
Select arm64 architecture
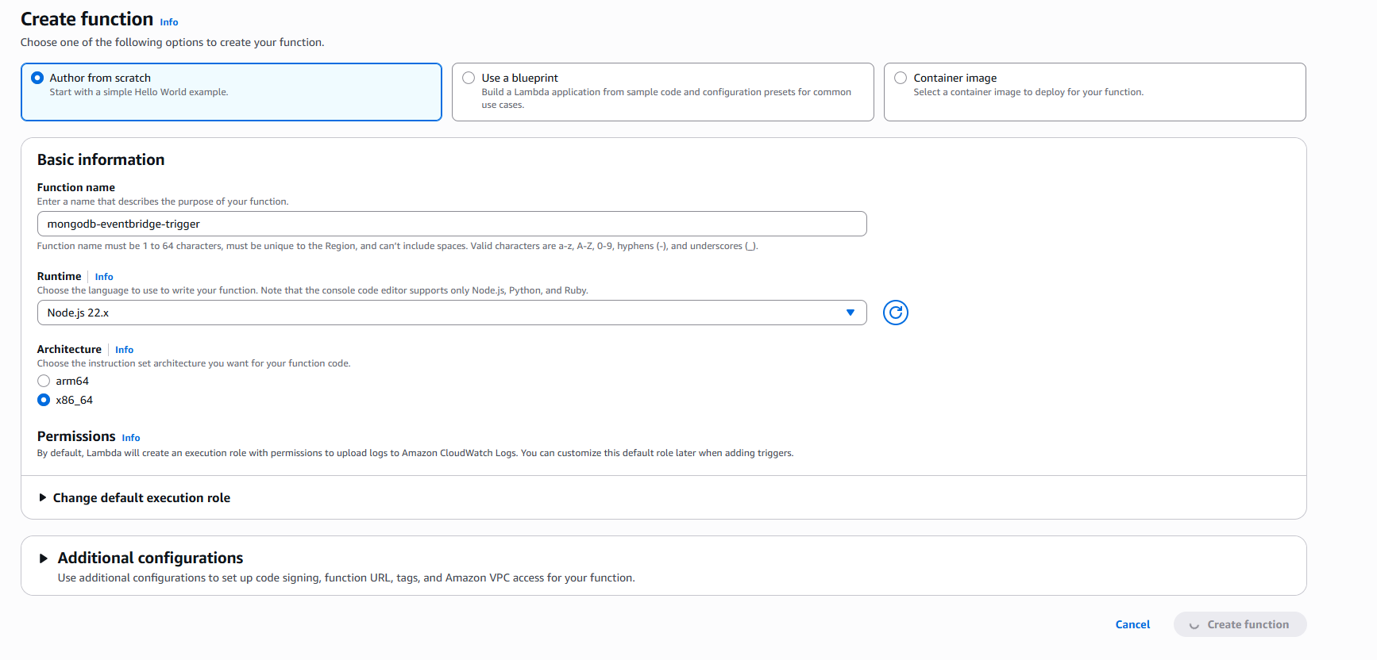[x=44, y=381]
